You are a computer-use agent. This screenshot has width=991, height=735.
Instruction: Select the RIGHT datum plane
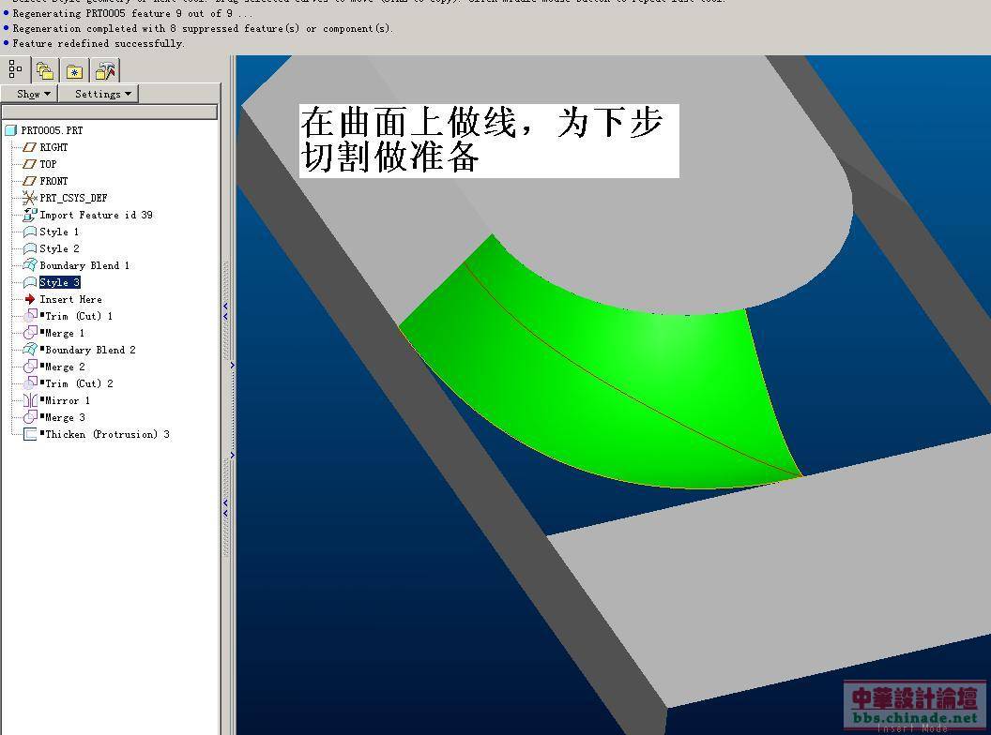tap(53, 147)
